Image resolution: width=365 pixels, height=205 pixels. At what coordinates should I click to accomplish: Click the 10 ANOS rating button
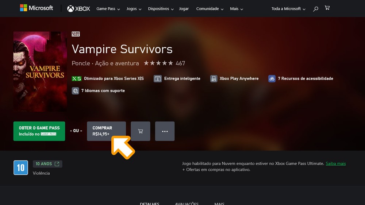[x=47, y=164]
